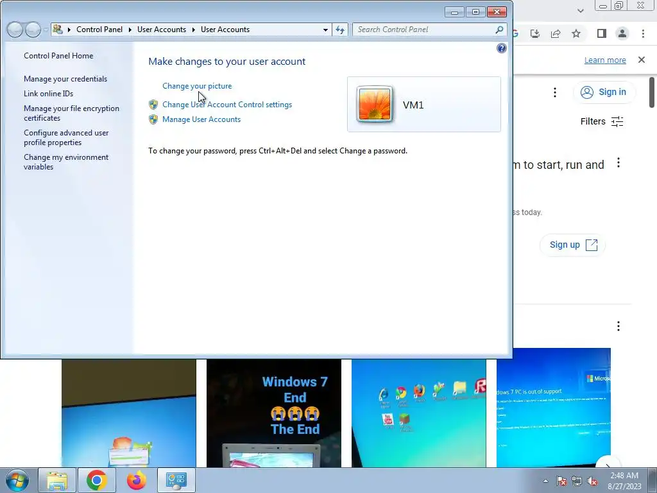Launch Firefox from the taskbar

[x=137, y=480]
